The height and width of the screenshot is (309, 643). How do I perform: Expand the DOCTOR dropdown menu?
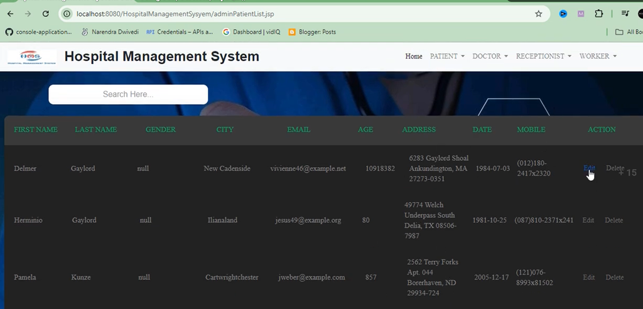[490, 57]
